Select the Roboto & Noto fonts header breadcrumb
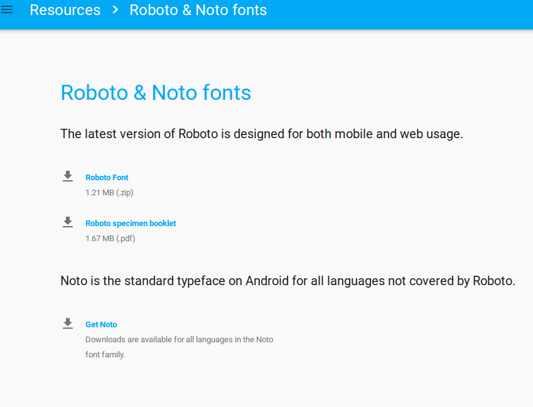The image size is (533, 407). tap(198, 11)
